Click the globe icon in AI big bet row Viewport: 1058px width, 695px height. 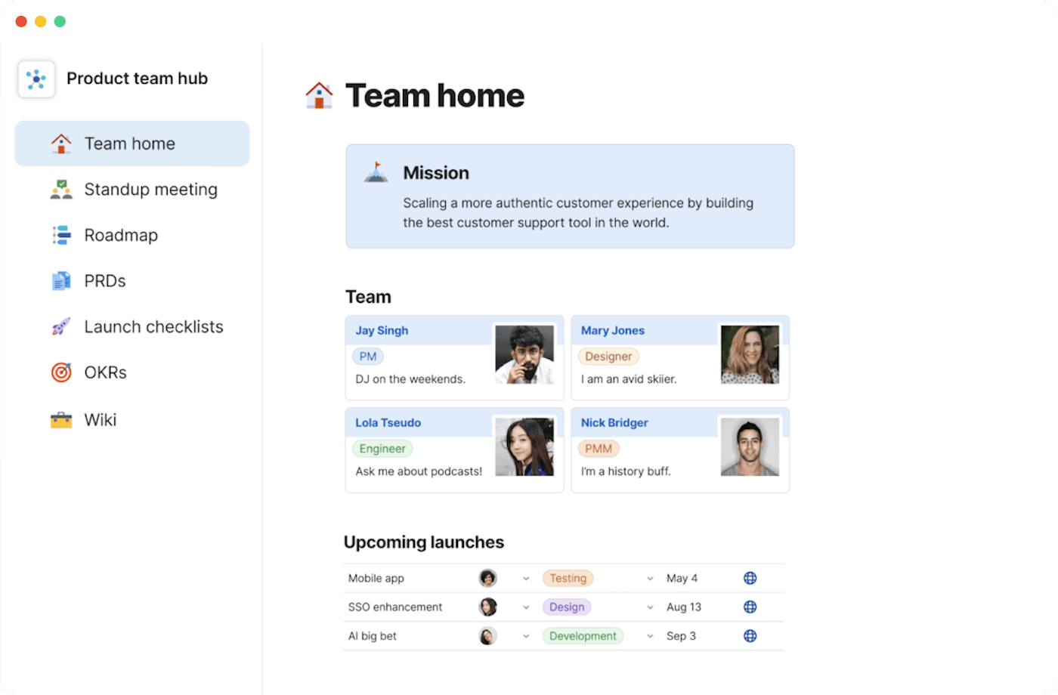(x=750, y=636)
